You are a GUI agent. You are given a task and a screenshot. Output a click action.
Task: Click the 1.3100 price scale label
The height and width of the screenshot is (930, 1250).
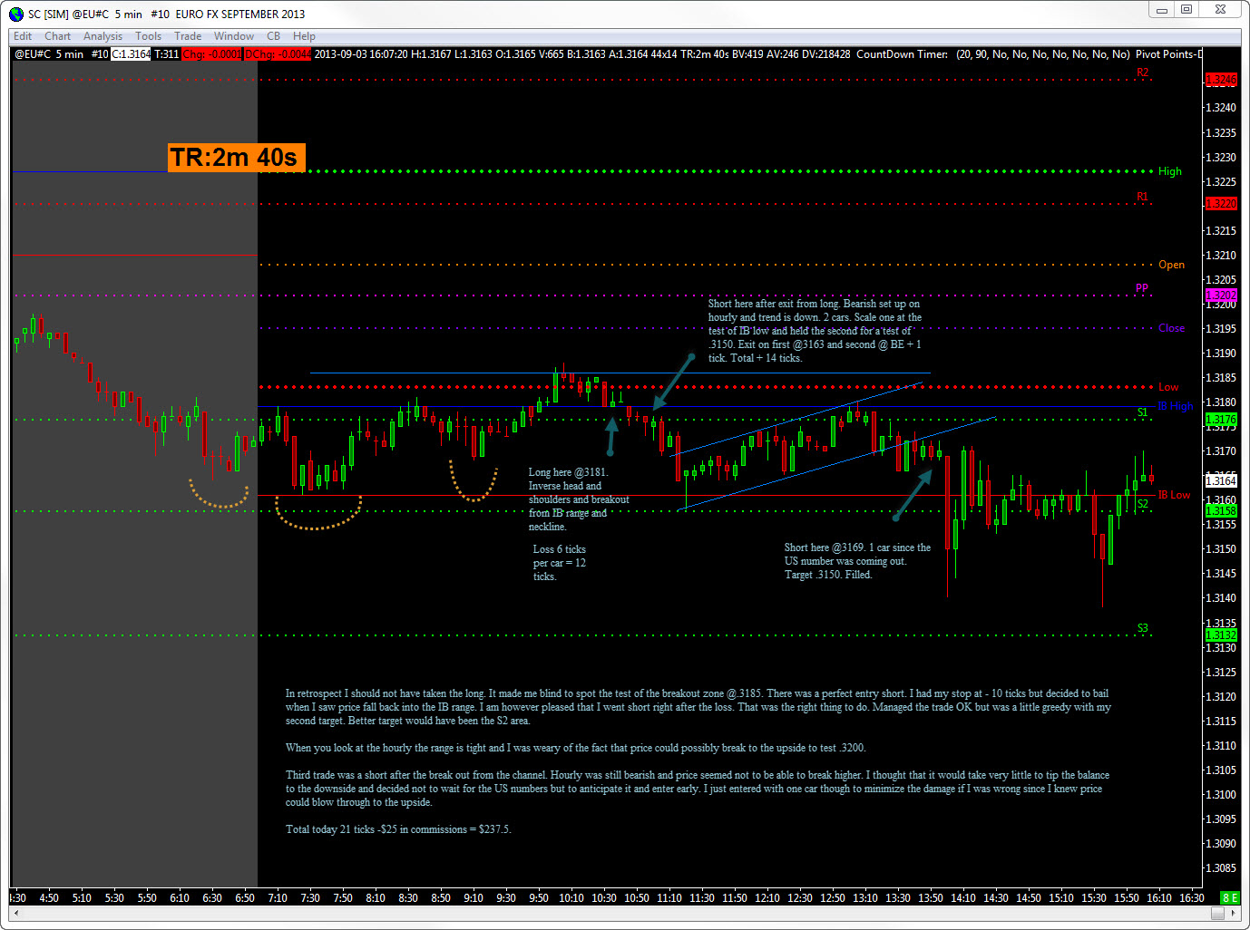(x=1220, y=795)
